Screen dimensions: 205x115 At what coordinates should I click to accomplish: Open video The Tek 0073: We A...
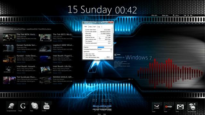coord(63,34)
